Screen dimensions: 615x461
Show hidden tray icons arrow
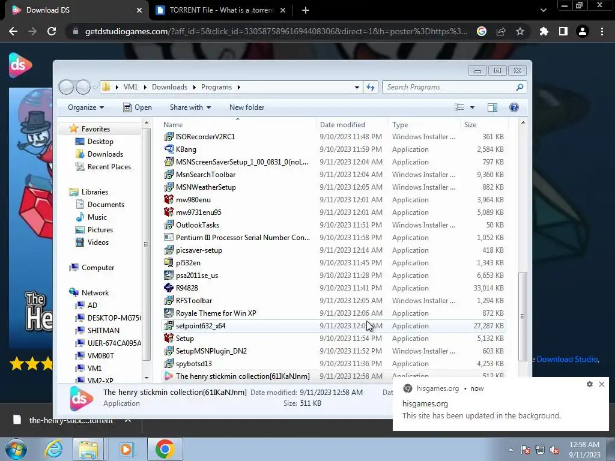pyautogui.click(x=510, y=450)
